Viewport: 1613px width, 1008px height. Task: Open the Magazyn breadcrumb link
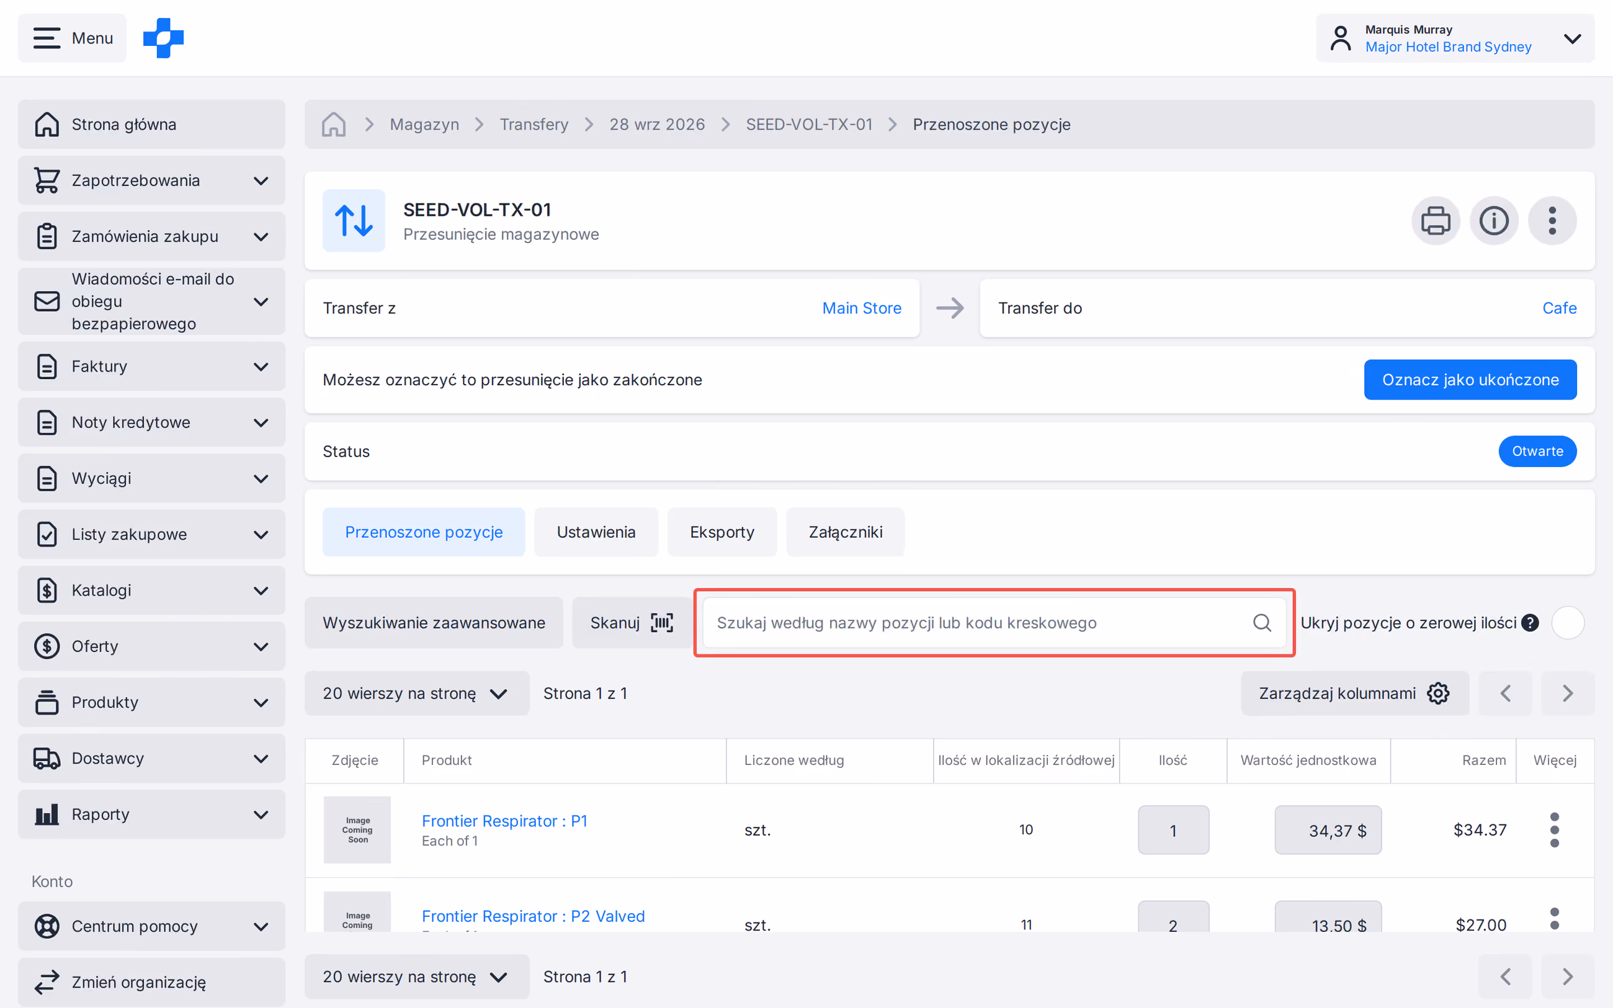[x=424, y=125]
